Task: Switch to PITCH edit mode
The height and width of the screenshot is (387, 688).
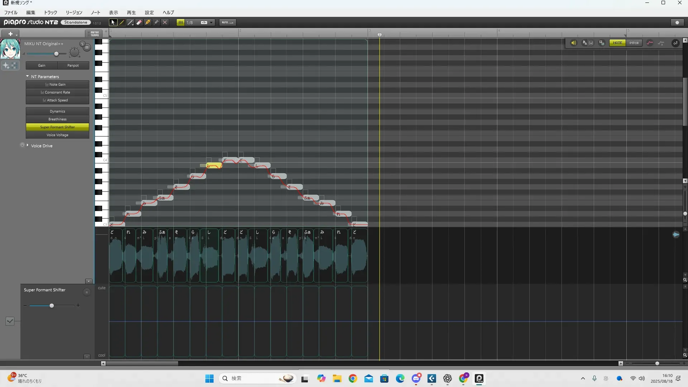Action: (634, 43)
